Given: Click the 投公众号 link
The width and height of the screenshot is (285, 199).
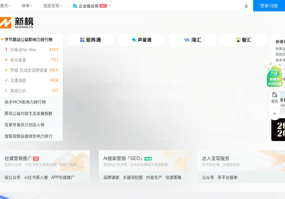Looking at the screenshot, I should (x=13, y=177).
